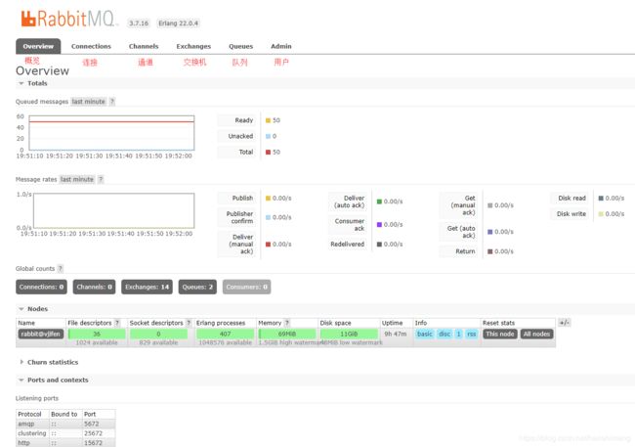Image resolution: width=635 pixels, height=447 pixels.
Task: Go to the Channels tab
Action: point(144,46)
